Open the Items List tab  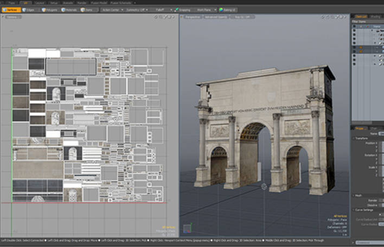pyautogui.click(x=361, y=17)
